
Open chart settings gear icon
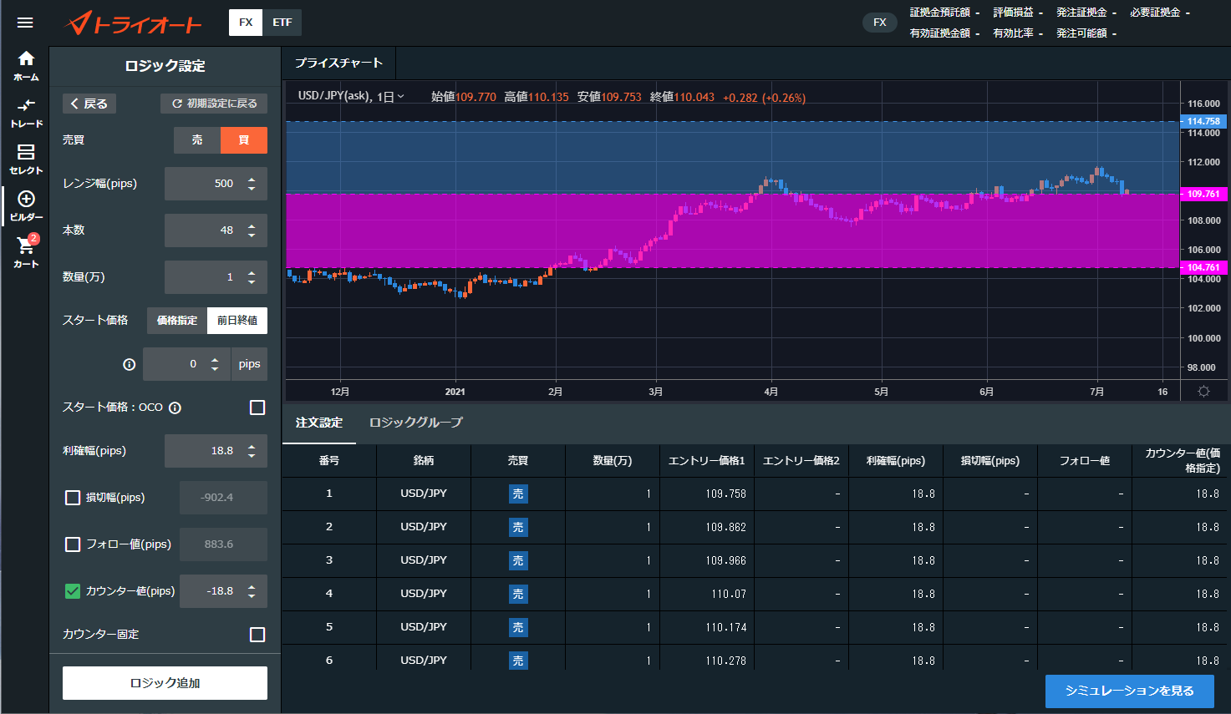[1203, 391]
